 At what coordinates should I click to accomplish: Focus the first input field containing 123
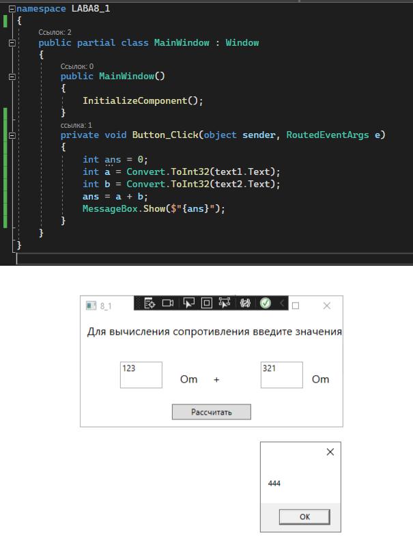141,374
